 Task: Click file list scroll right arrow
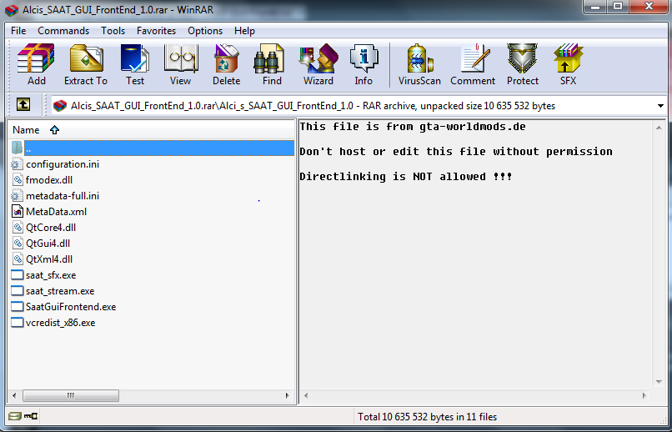[x=287, y=395]
